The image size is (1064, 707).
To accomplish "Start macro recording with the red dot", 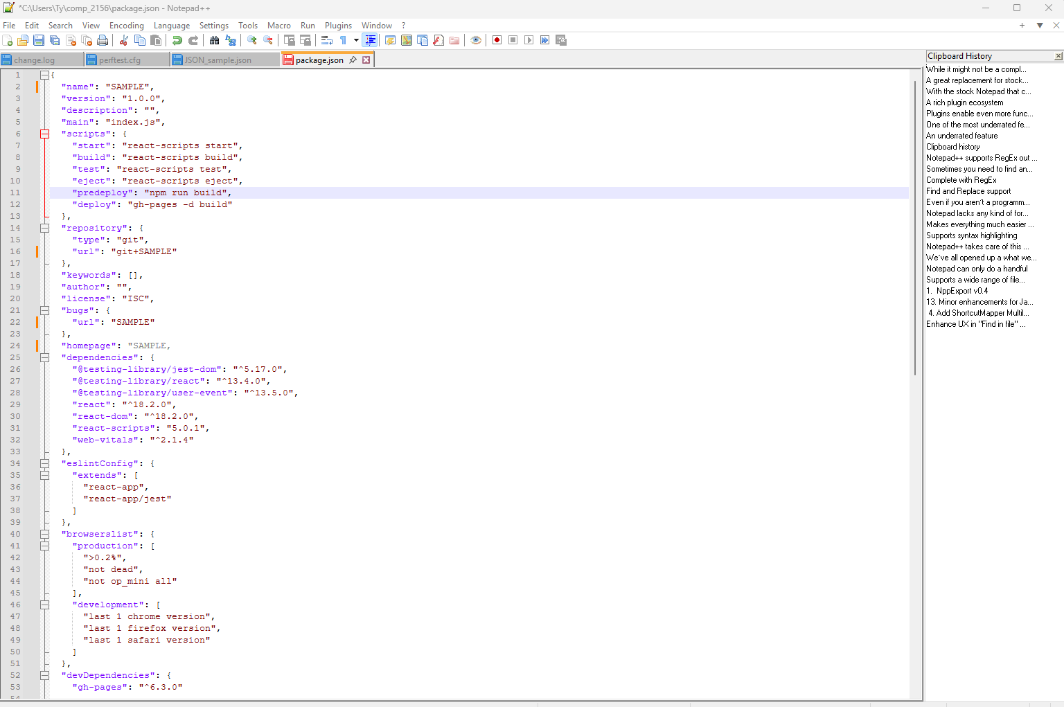I will [x=497, y=40].
